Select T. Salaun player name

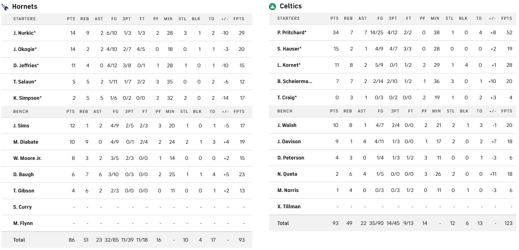[25, 82]
